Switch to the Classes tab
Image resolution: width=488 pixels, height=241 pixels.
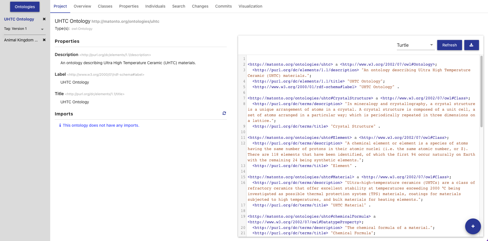(x=105, y=6)
